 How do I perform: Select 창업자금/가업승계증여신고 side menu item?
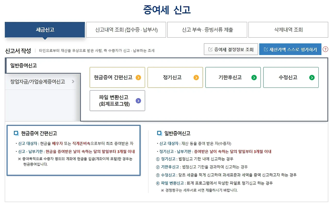[43, 82]
